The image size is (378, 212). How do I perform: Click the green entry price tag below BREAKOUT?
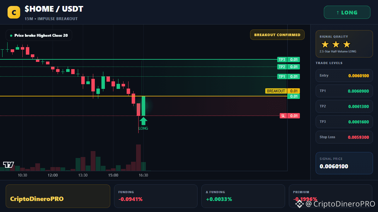(x=294, y=96)
